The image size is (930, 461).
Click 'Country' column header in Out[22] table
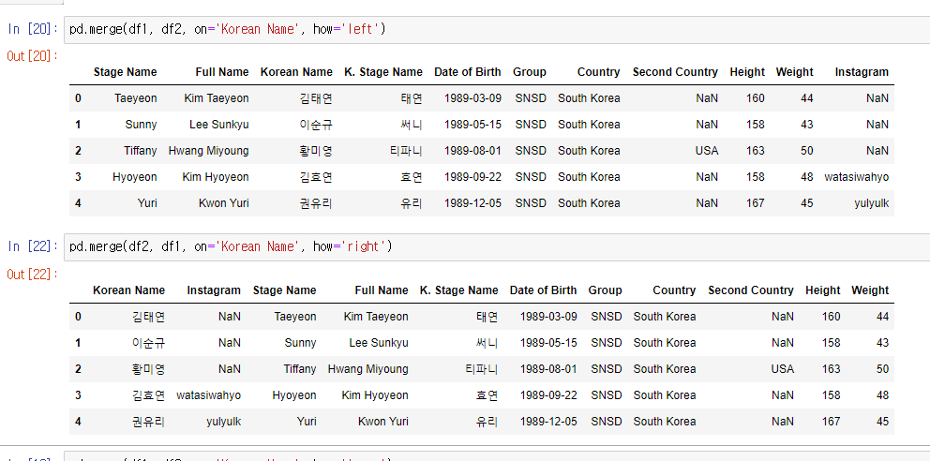point(674,290)
